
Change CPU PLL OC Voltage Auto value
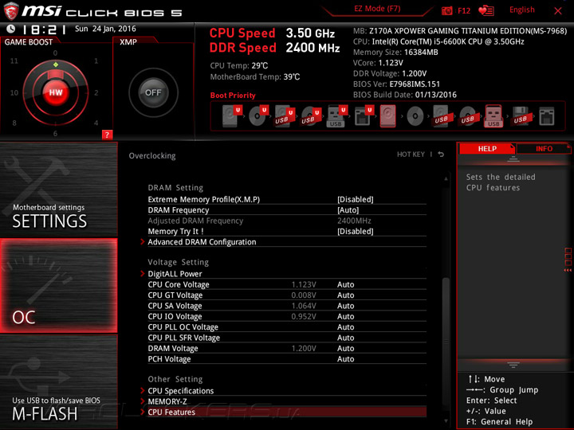tap(345, 327)
